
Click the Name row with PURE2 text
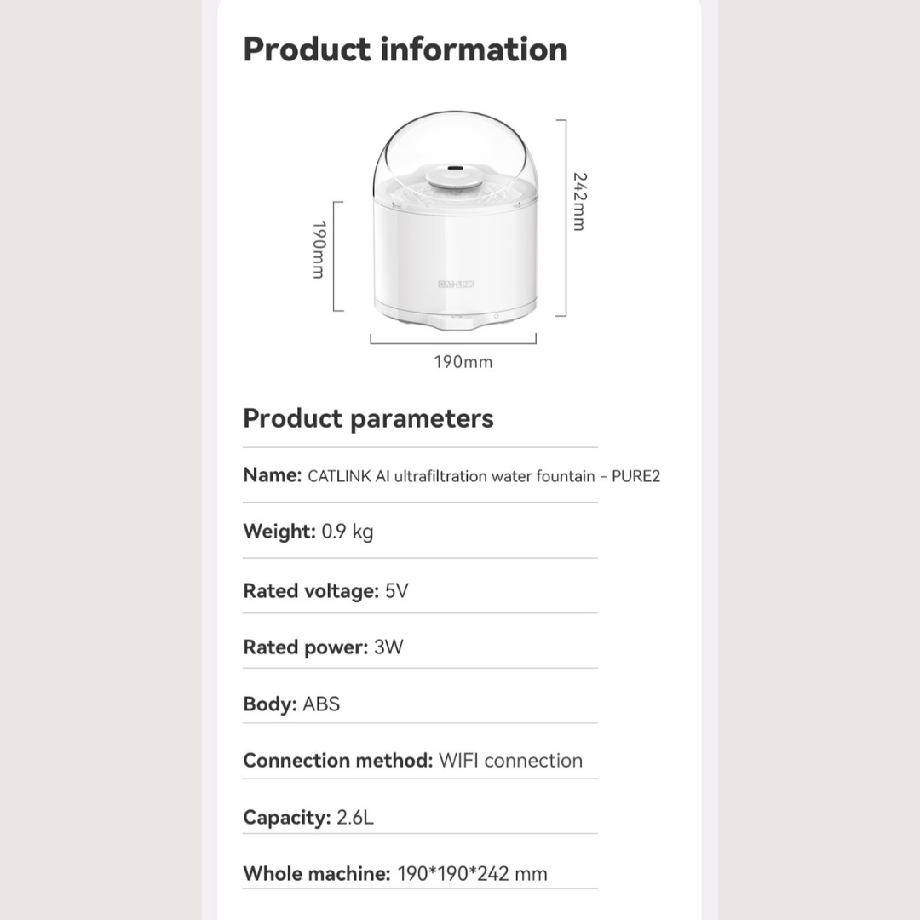pos(451,475)
